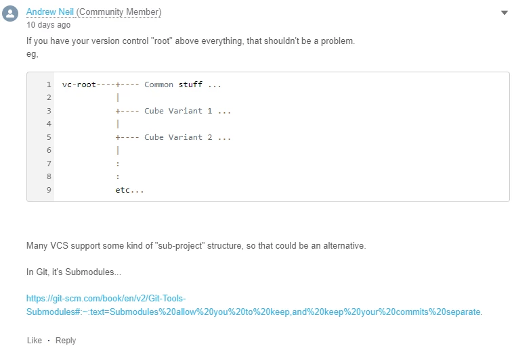This screenshot has width=514, height=346.
Task: Click the sentence about version control "root"
Action: point(190,41)
